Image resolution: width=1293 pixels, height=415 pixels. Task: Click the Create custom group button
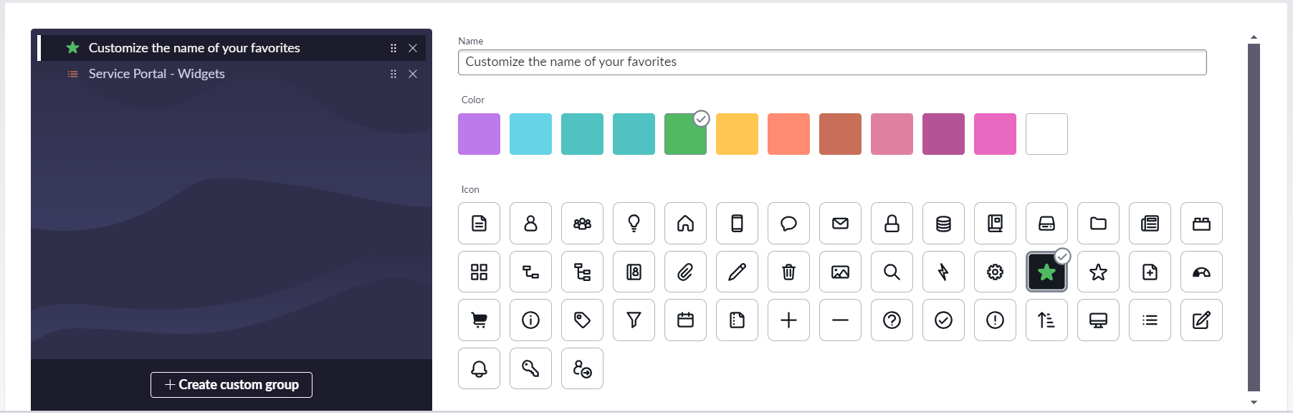(231, 385)
